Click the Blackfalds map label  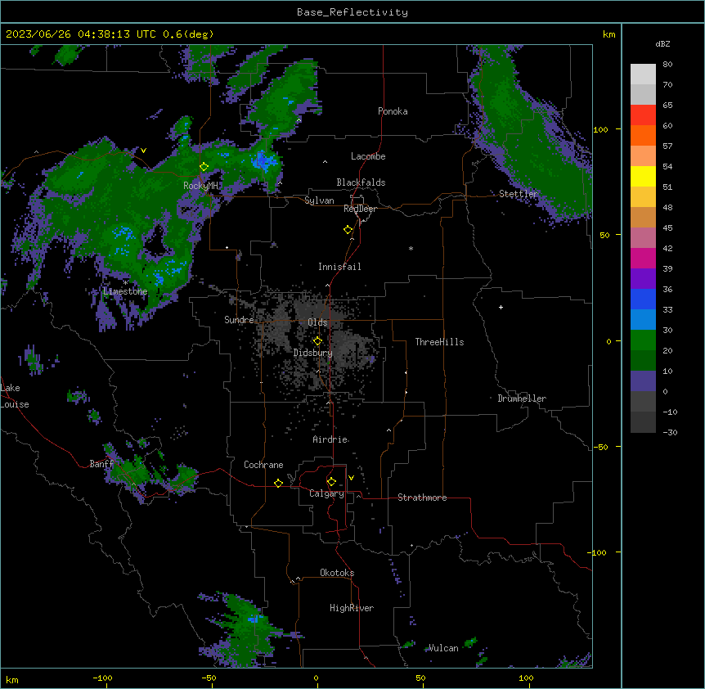[361, 182]
